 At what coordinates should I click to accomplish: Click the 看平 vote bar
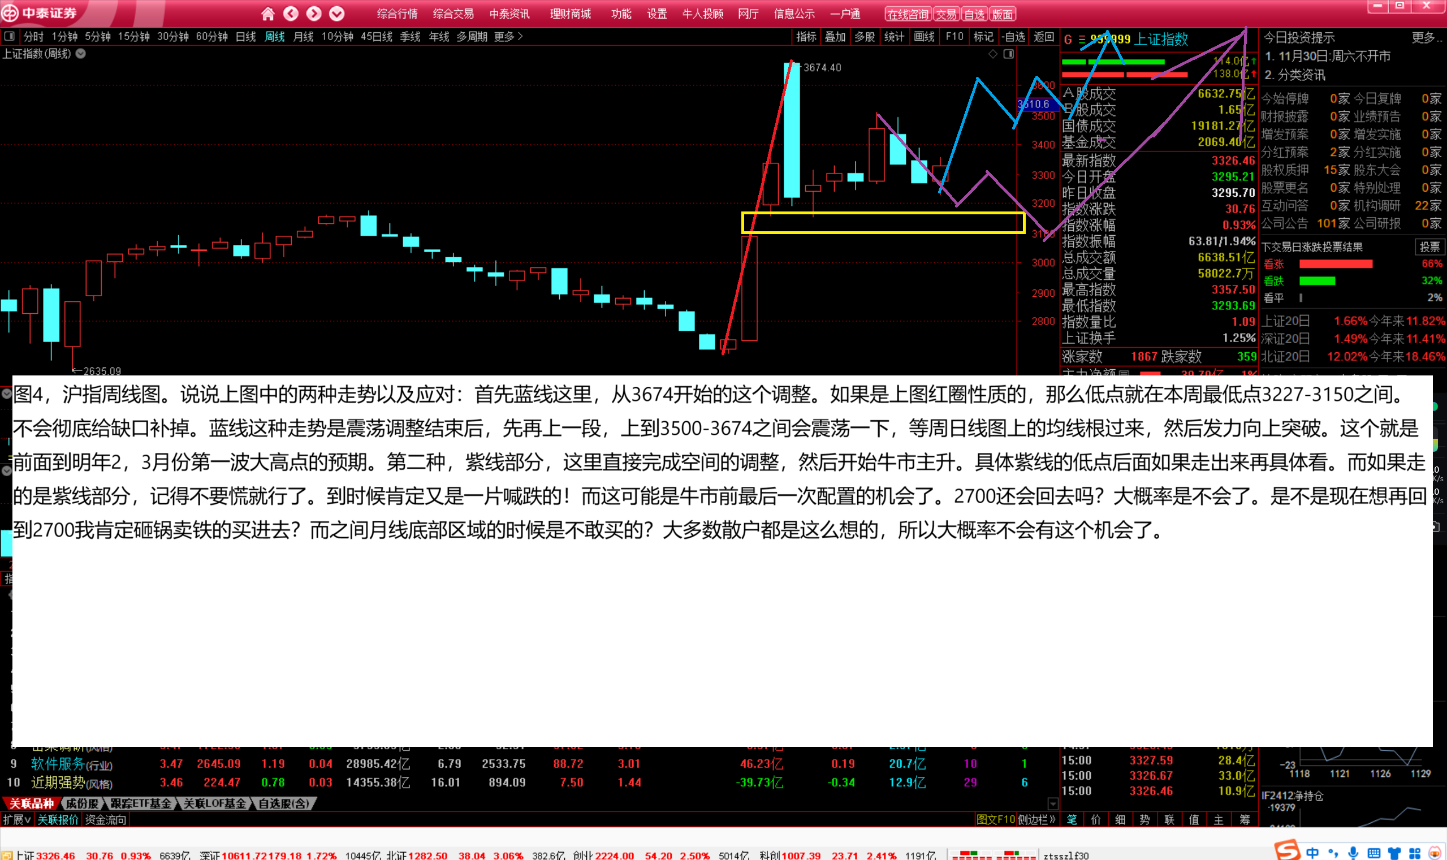click(1301, 297)
